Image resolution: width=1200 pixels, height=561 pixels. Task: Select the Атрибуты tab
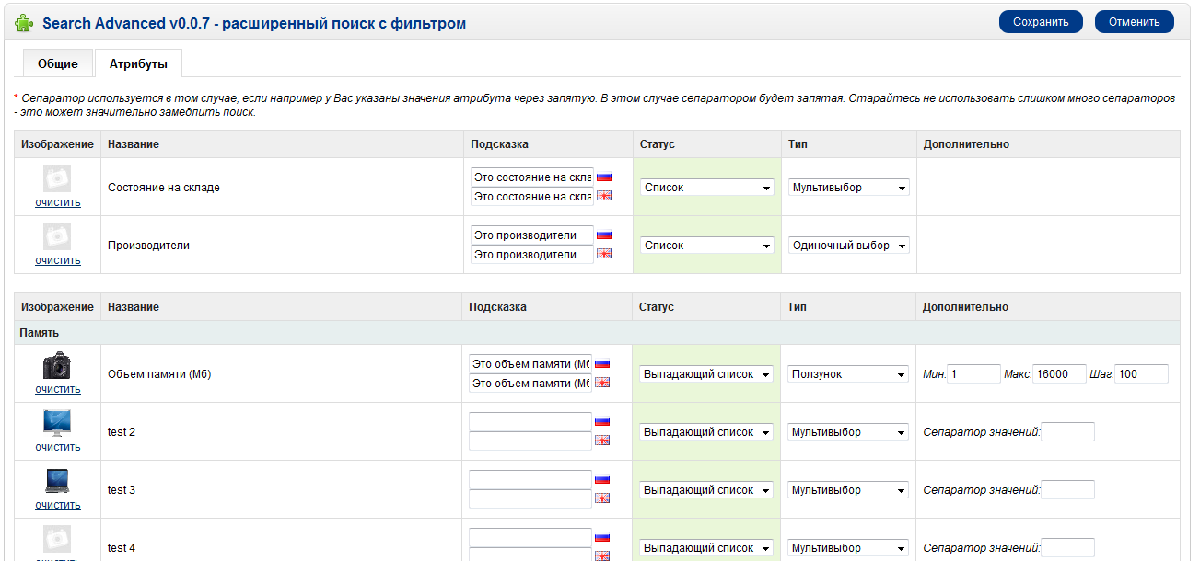tap(138, 63)
